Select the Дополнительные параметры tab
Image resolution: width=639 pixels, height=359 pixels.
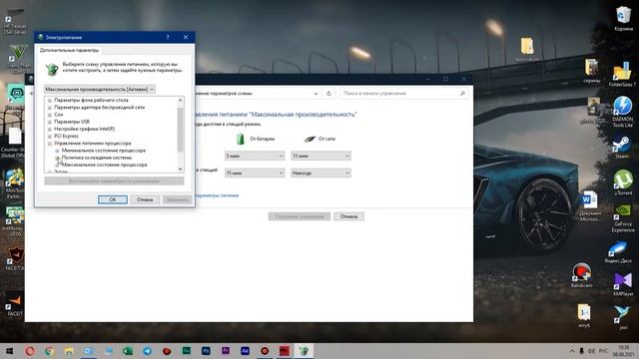point(69,50)
